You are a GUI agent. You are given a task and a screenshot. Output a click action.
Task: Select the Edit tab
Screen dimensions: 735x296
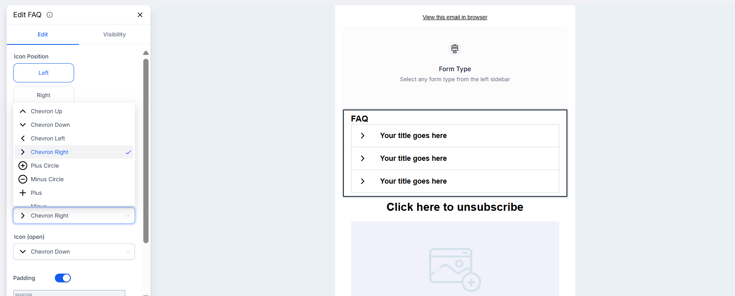(43, 34)
